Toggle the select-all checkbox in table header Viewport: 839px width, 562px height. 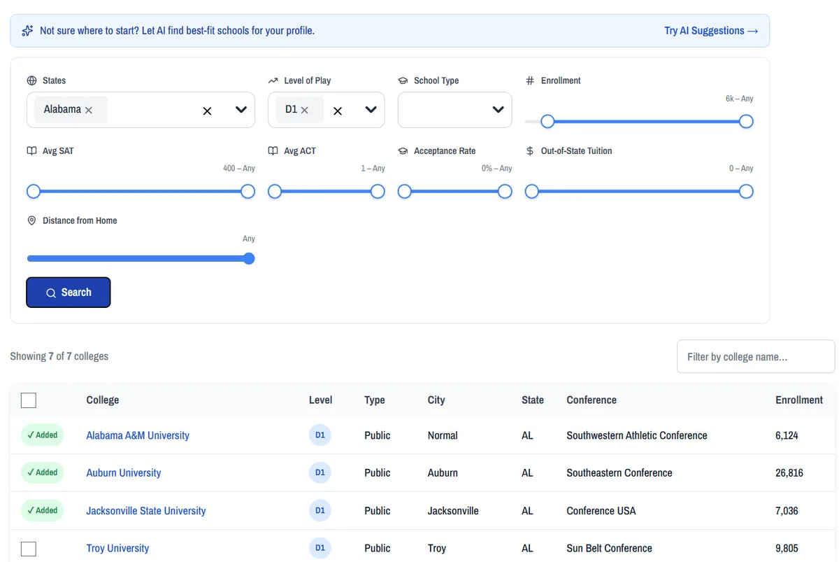pyautogui.click(x=29, y=400)
